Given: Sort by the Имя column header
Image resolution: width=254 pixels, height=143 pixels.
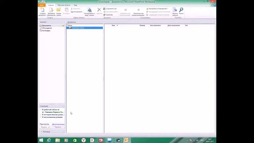Looking at the screenshot, I should (x=113, y=25).
